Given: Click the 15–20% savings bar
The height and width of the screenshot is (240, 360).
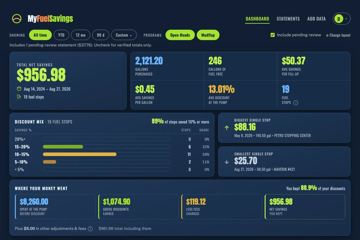Looking at the screenshot, I should pos(63,147).
